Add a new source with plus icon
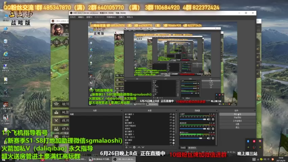The image size is (288, 162). tap(126, 147)
